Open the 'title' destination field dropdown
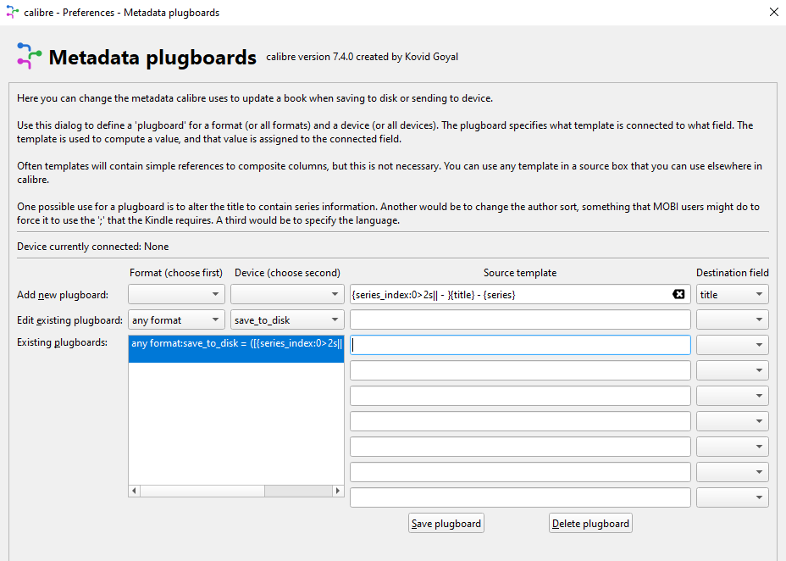The width and height of the screenshot is (786, 561). point(732,294)
